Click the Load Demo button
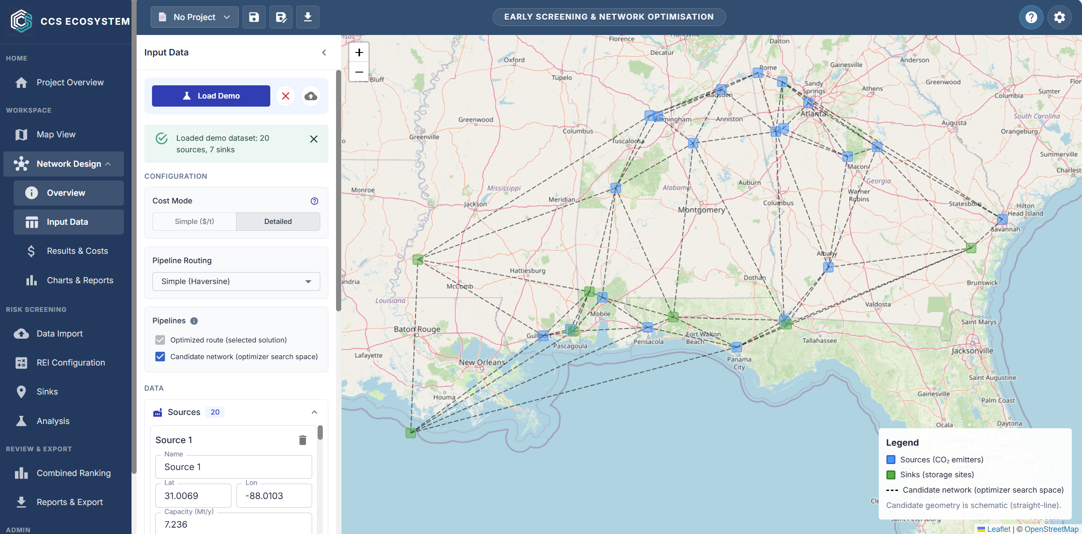 (x=211, y=96)
